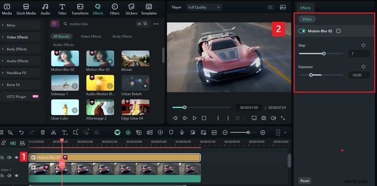Image resolution: width=377 pixels, height=186 pixels.
Task: Delete the selected clip with trash icon
Action: [x=42, y=132]
